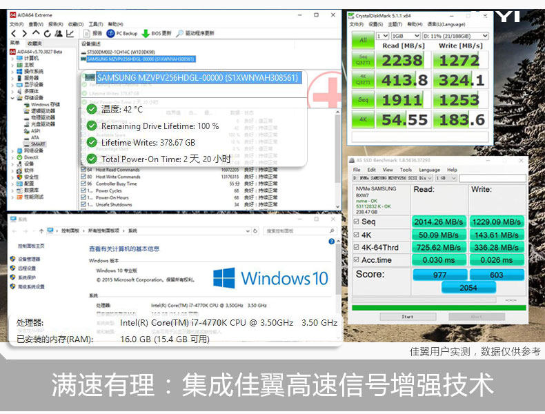Screen dimensions: 545x414
Task: Open the AIDA64 工具(T) menu
Action: (96, 24)
